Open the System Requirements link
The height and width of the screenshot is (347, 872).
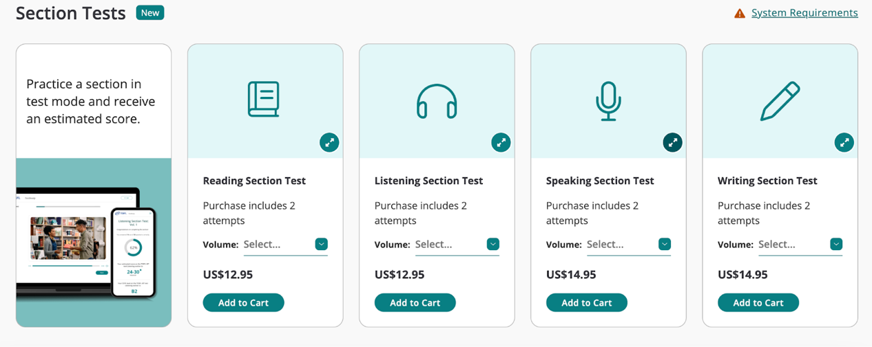[x=804, y=13]
